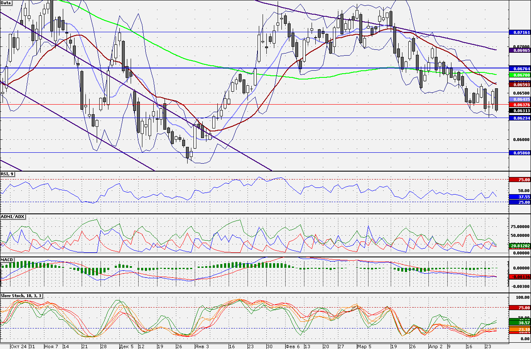Select the MACD panel label
Viewport: 531px width, 349px height.
[x=8, y=260]
